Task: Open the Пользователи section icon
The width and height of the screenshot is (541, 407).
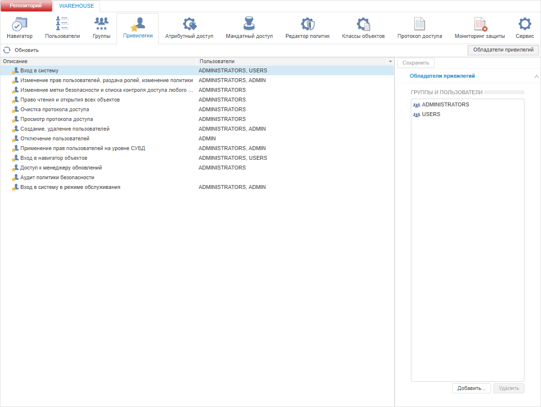Action: pos(63,28)
